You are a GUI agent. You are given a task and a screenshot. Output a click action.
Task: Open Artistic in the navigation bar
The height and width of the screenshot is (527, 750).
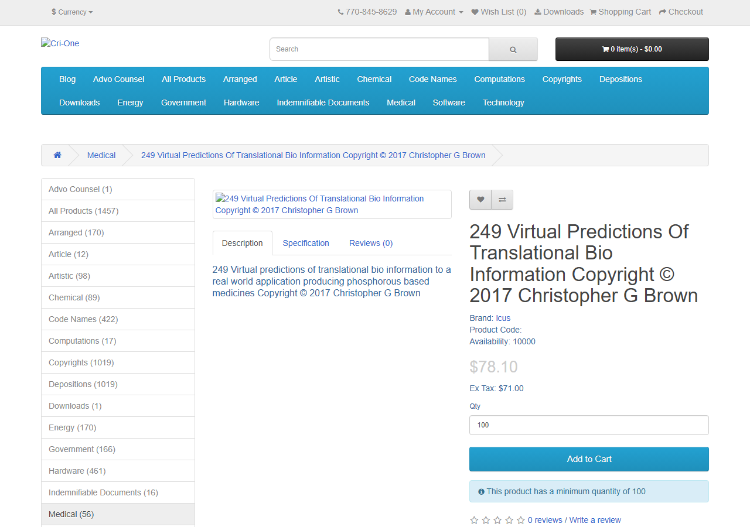pos(327,79)
